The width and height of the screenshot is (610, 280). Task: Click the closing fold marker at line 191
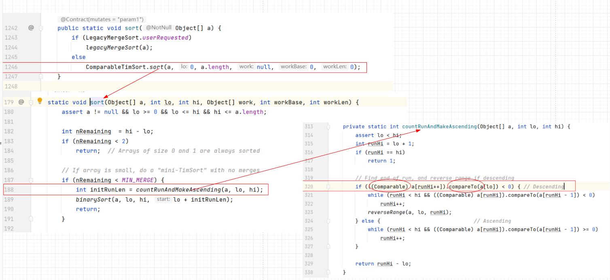click(x=31, y=219)
